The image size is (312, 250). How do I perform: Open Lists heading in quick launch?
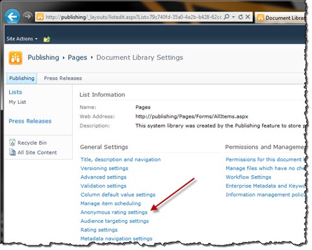pos(16,92)
